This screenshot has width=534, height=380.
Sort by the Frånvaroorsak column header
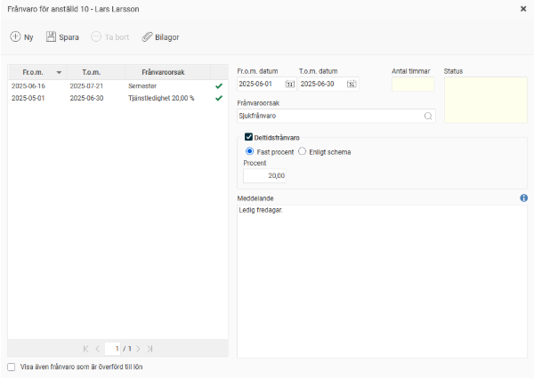coord(163,72)
